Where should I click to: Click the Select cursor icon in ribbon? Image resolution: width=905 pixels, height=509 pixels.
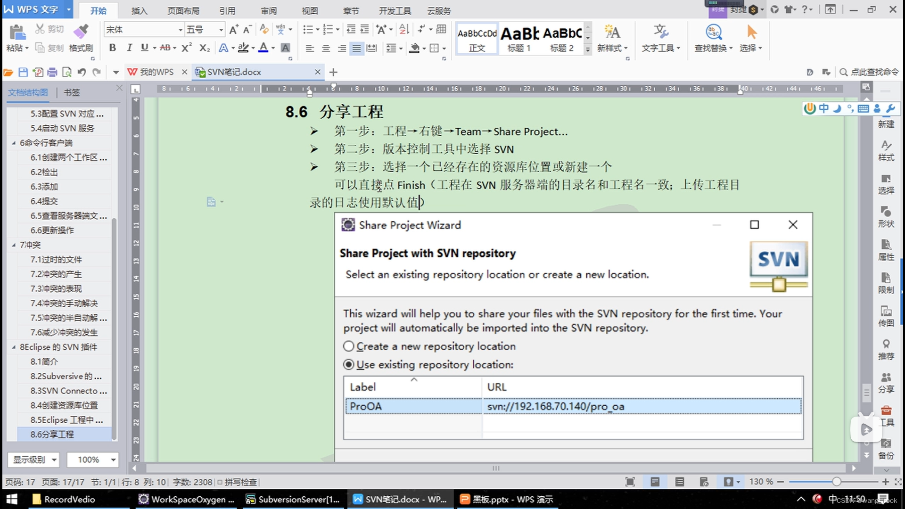[x=751, y=32]
